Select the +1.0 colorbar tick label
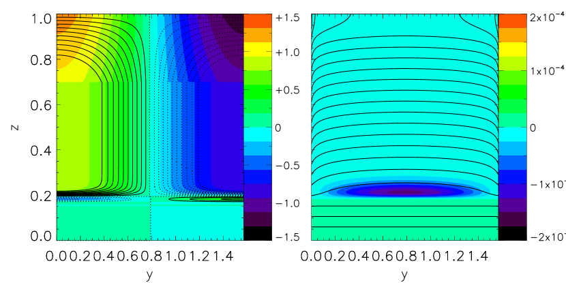 (x=287, y=53)
